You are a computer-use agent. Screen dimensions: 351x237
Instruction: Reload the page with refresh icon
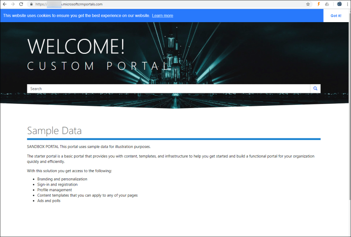(21, 4)
